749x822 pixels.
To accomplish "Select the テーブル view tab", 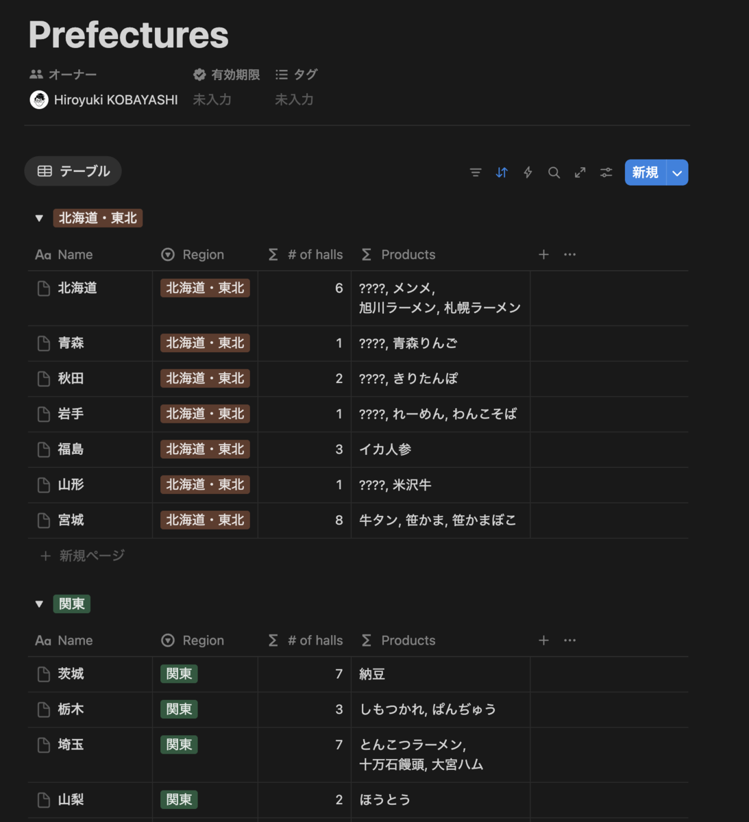I will [x=73, y=171].
